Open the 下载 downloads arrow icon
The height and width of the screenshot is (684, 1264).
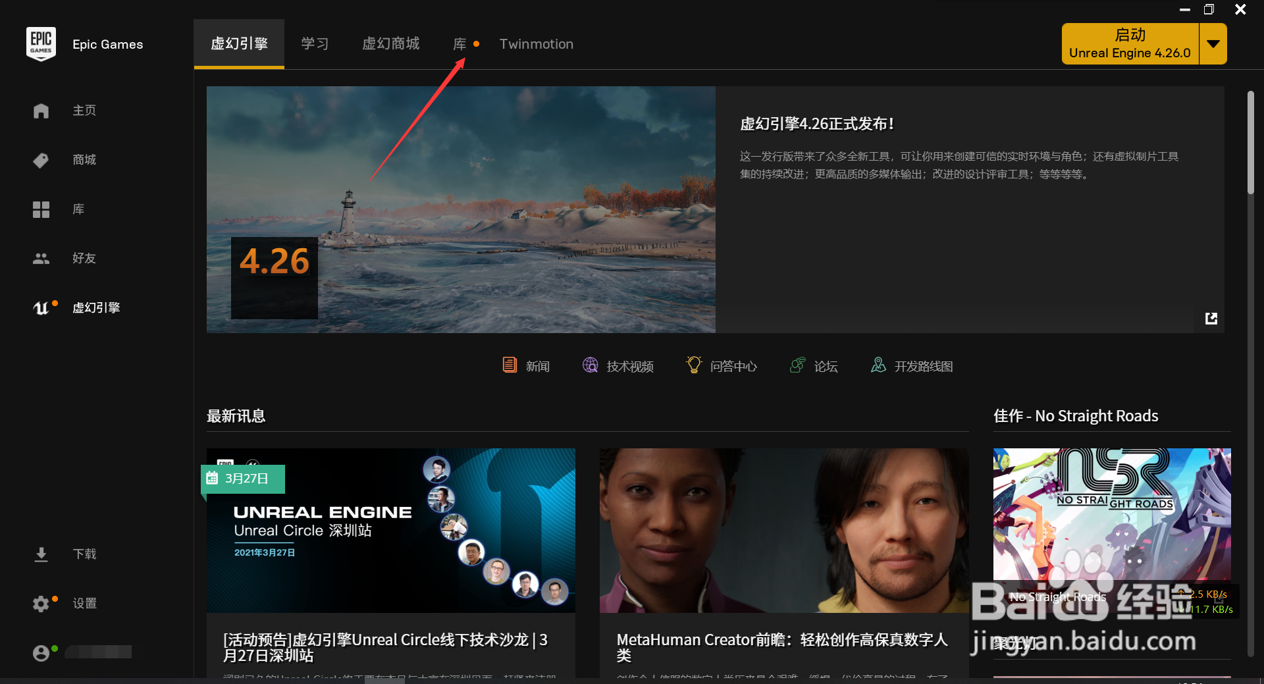(41, 554)
